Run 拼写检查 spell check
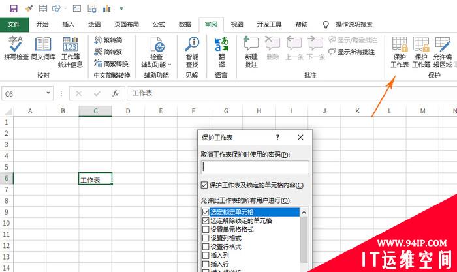Image resolution: width=457 pixels, height=272 pixels. coord(16,48)
